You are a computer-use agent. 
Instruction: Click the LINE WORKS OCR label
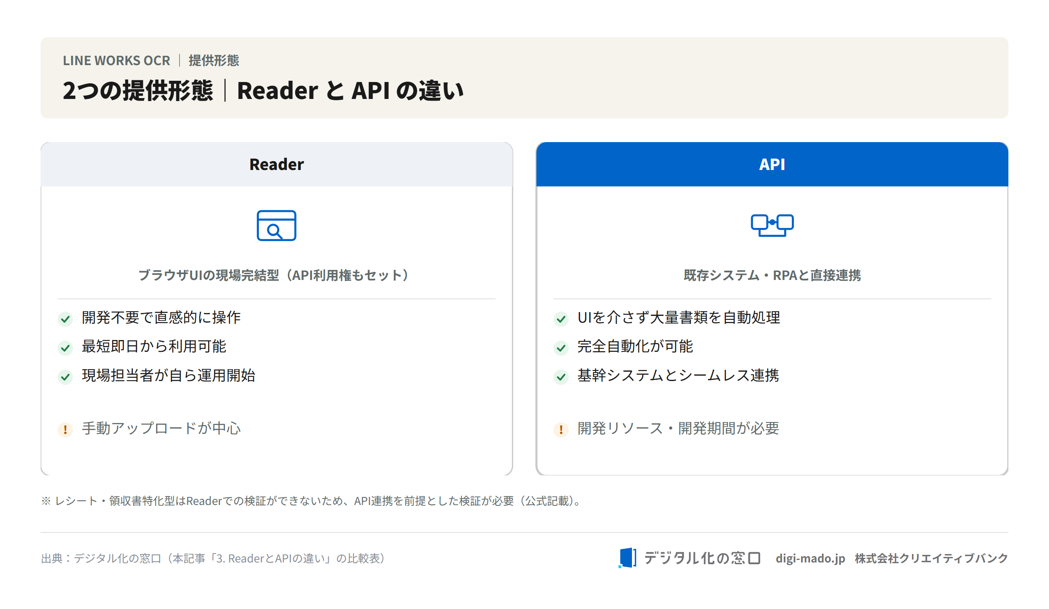116,60
